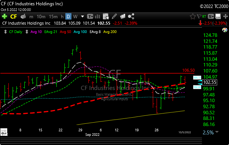Click the 107.60 price axis value
The image size is (229, 145).
[x=210, y=71]
